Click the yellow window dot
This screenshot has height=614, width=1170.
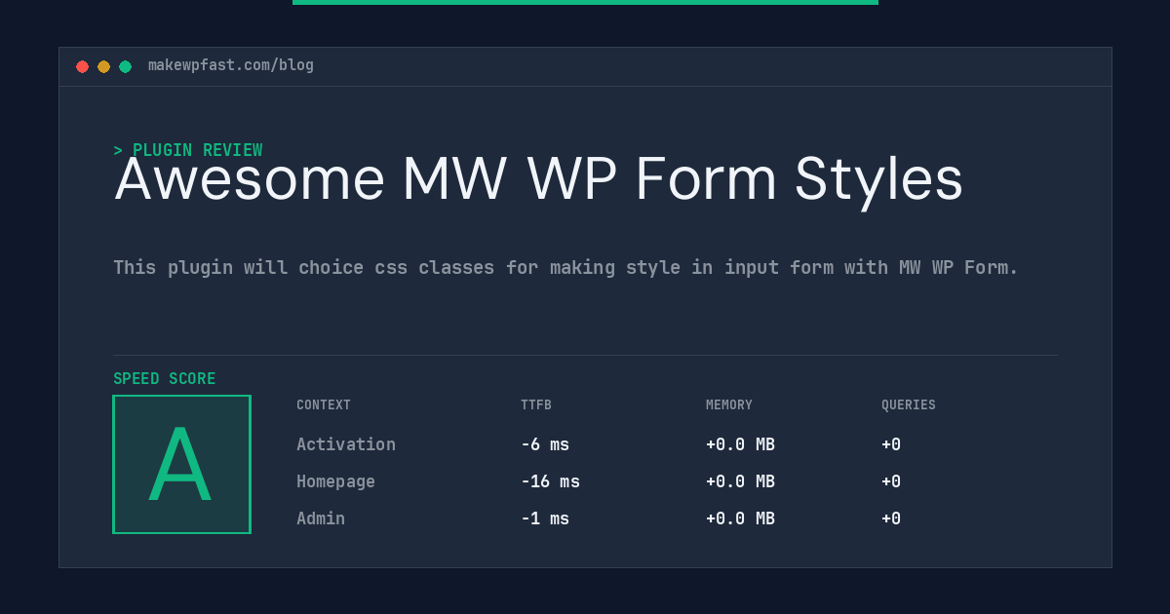[103, 66]
